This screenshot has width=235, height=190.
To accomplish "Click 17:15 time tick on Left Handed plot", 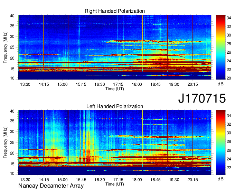I will tap(118, 180).
